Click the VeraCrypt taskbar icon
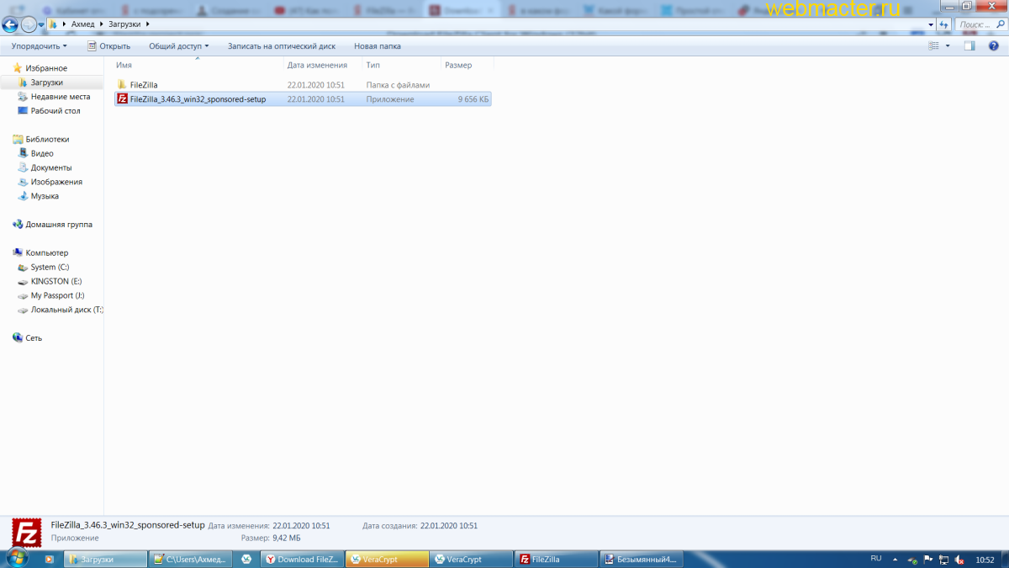 pos(386,558)
